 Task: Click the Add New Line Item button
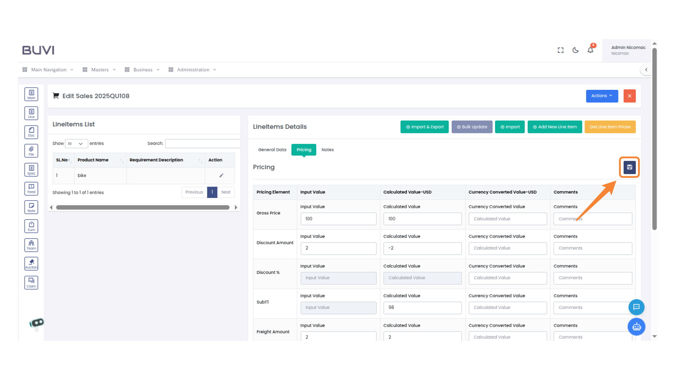[555, 127]
